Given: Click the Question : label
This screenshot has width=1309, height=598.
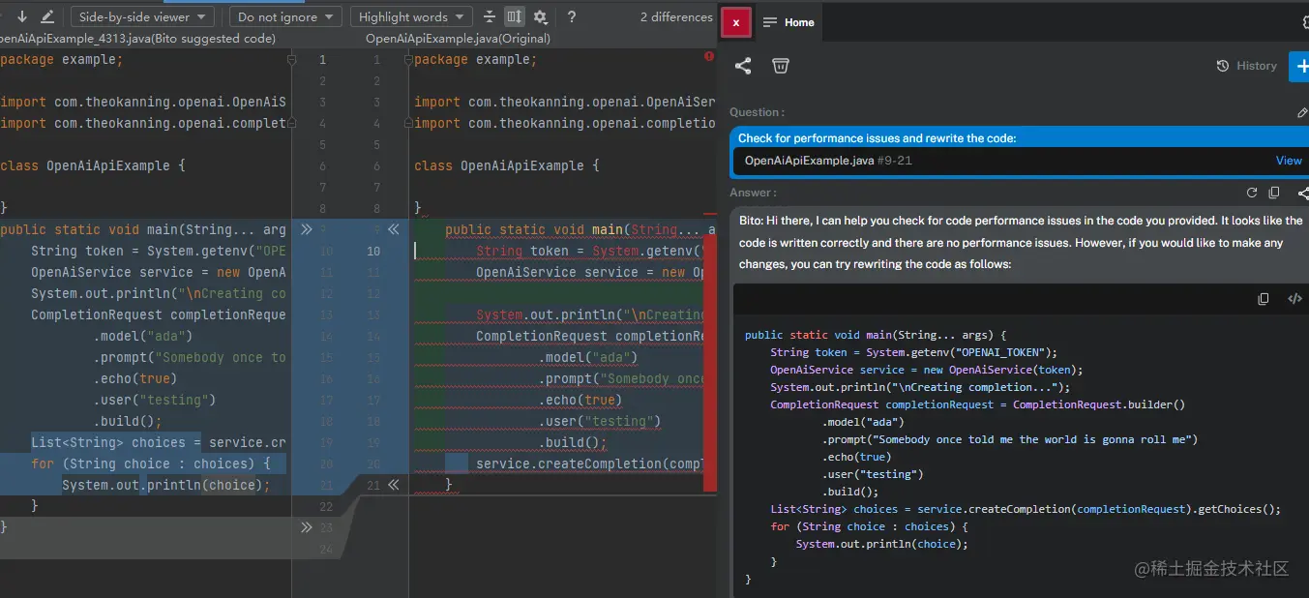Looking at the screenshot, I should 758,112.
